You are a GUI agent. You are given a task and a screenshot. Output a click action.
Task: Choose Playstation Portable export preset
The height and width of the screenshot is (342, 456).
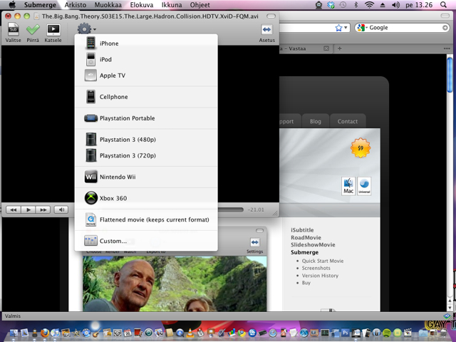pyautogui.click(x=146, y=118)
